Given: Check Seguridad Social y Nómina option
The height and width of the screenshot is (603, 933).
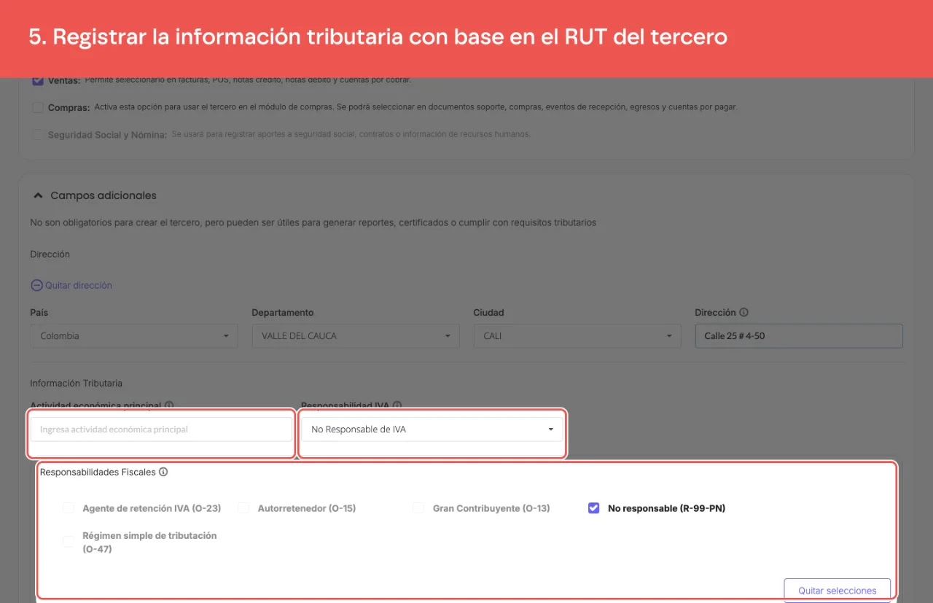Looking at the screenshot, I should 38,134.
